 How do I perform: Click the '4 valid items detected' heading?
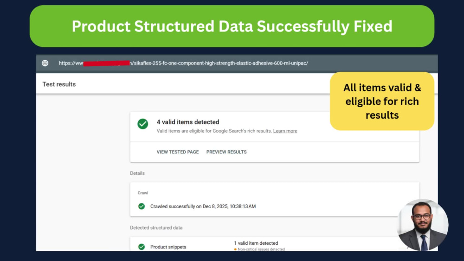click(188, 122)
